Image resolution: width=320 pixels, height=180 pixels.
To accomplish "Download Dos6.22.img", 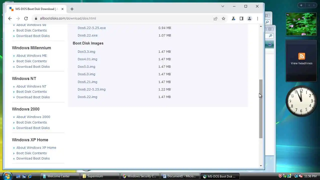I will [87, 97].
